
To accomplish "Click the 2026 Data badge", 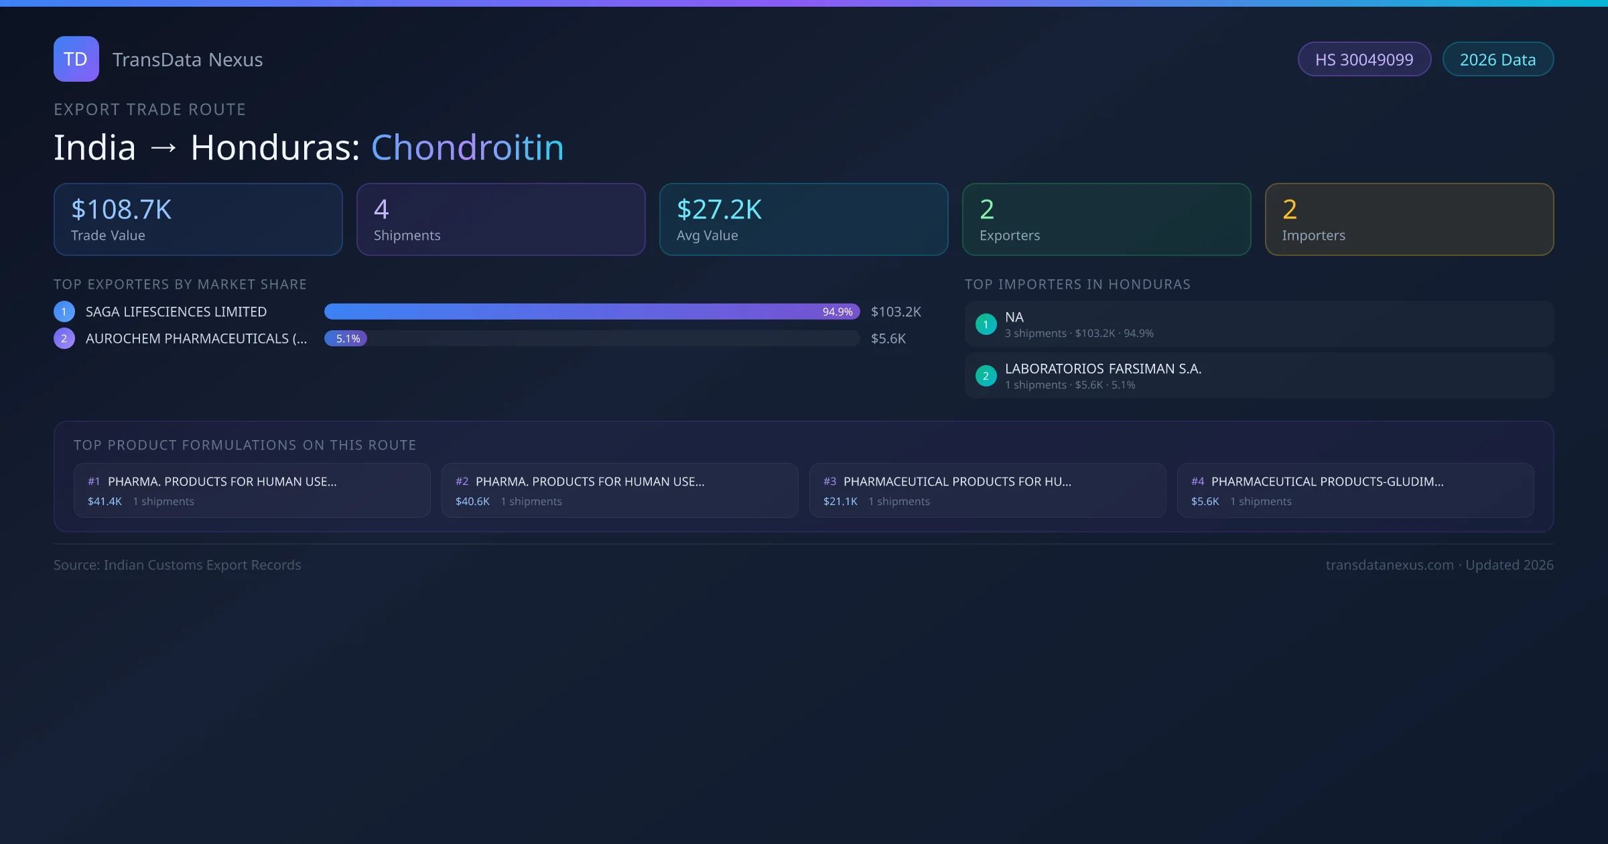I will tap(1497, 60).
